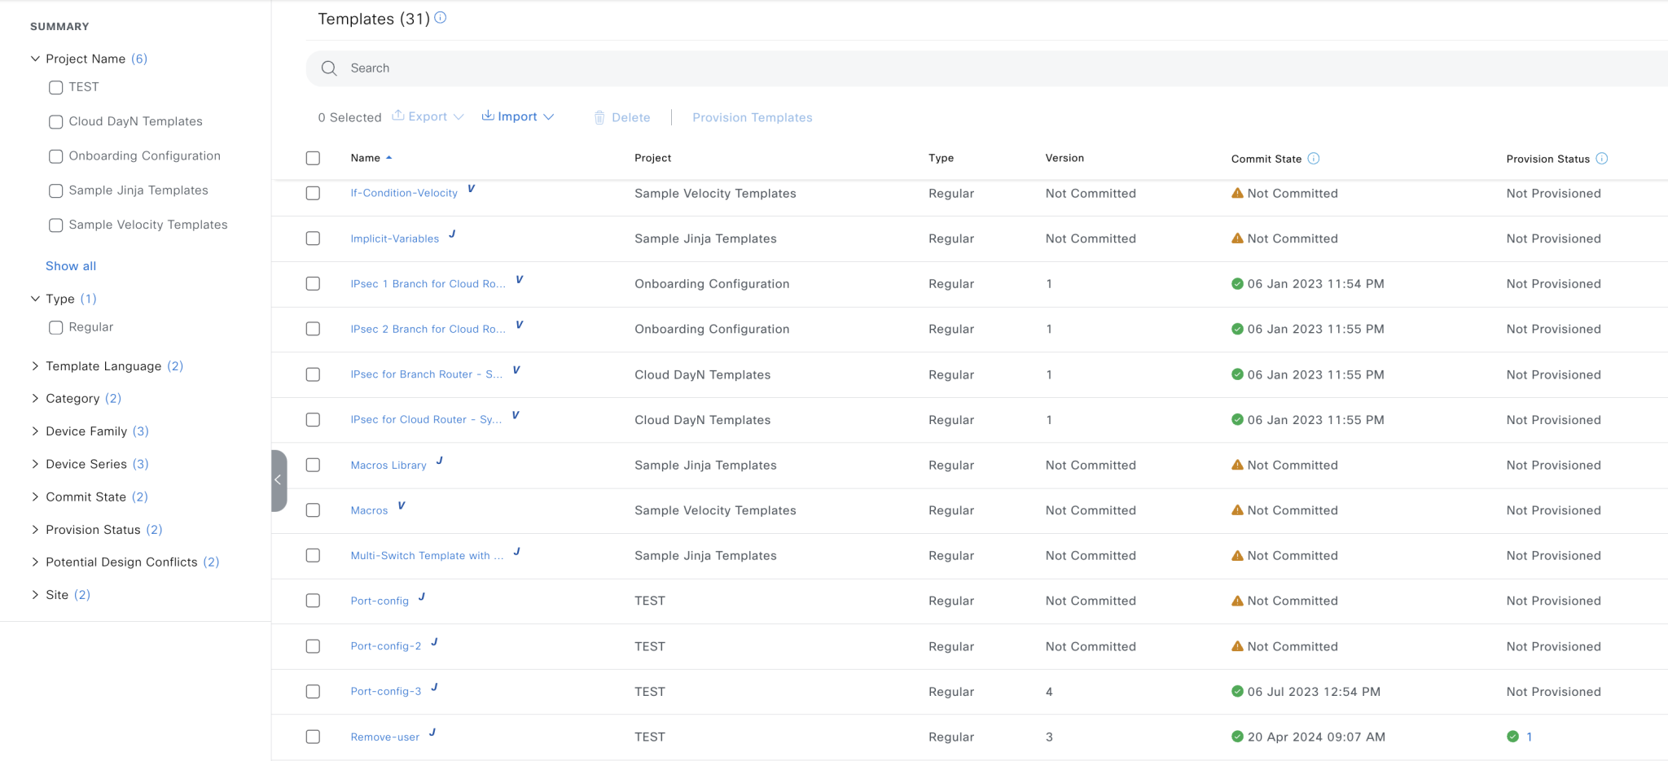Click 'Onboarding Configuration' project in IPsec 2 row
1668x761 pixels.
712,329
